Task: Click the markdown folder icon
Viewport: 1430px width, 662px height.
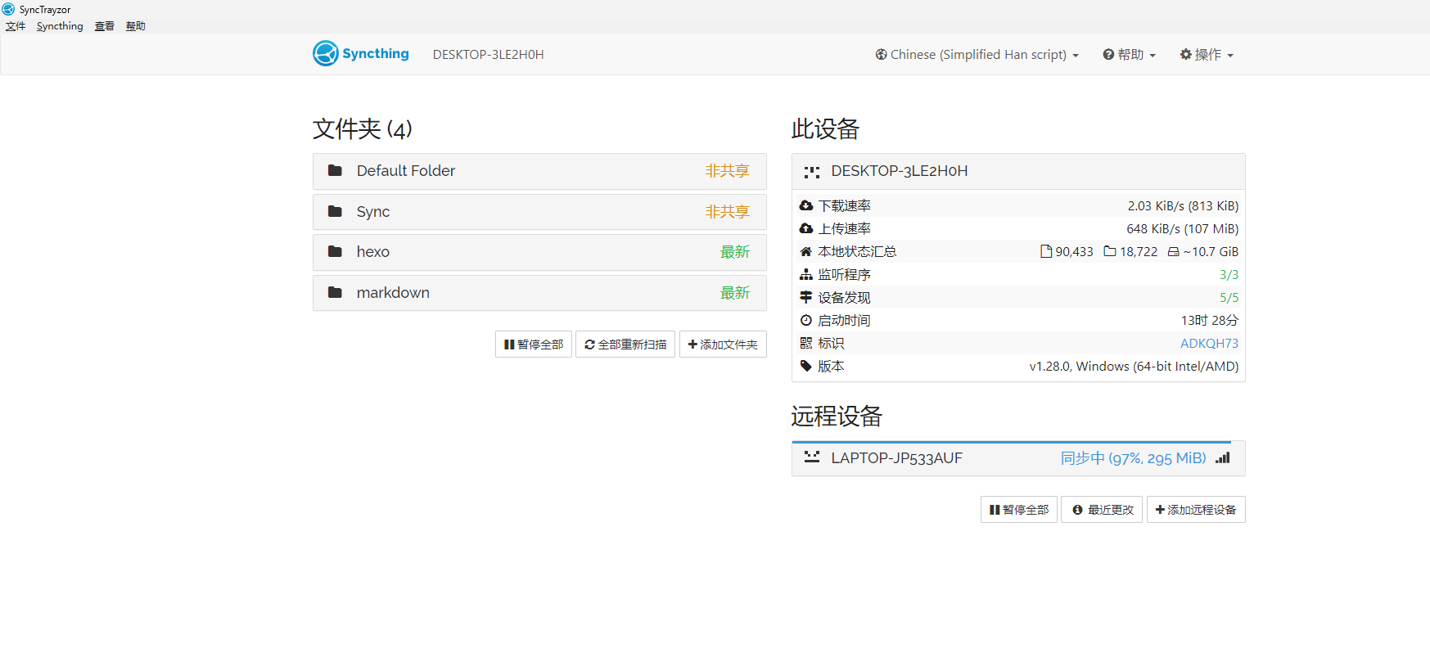Action: [x=335, y=292]
